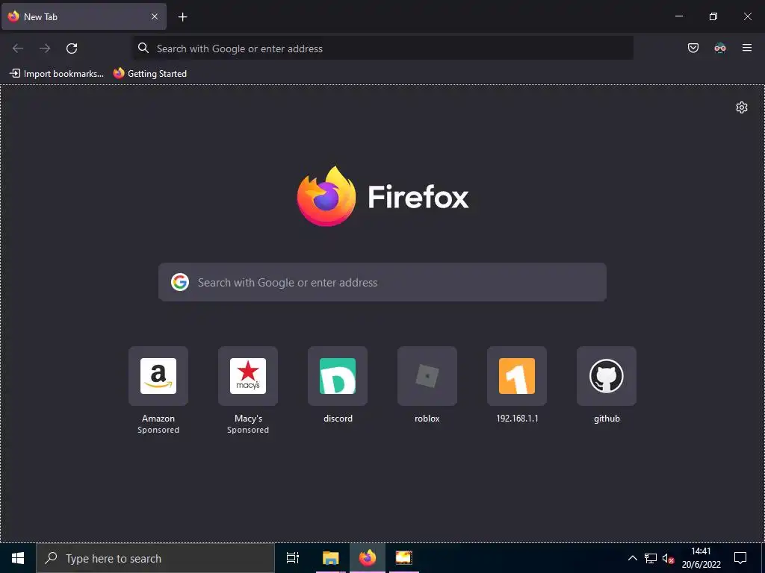
Task: Select the New Tab browser tab
Action: click(84, 16)
